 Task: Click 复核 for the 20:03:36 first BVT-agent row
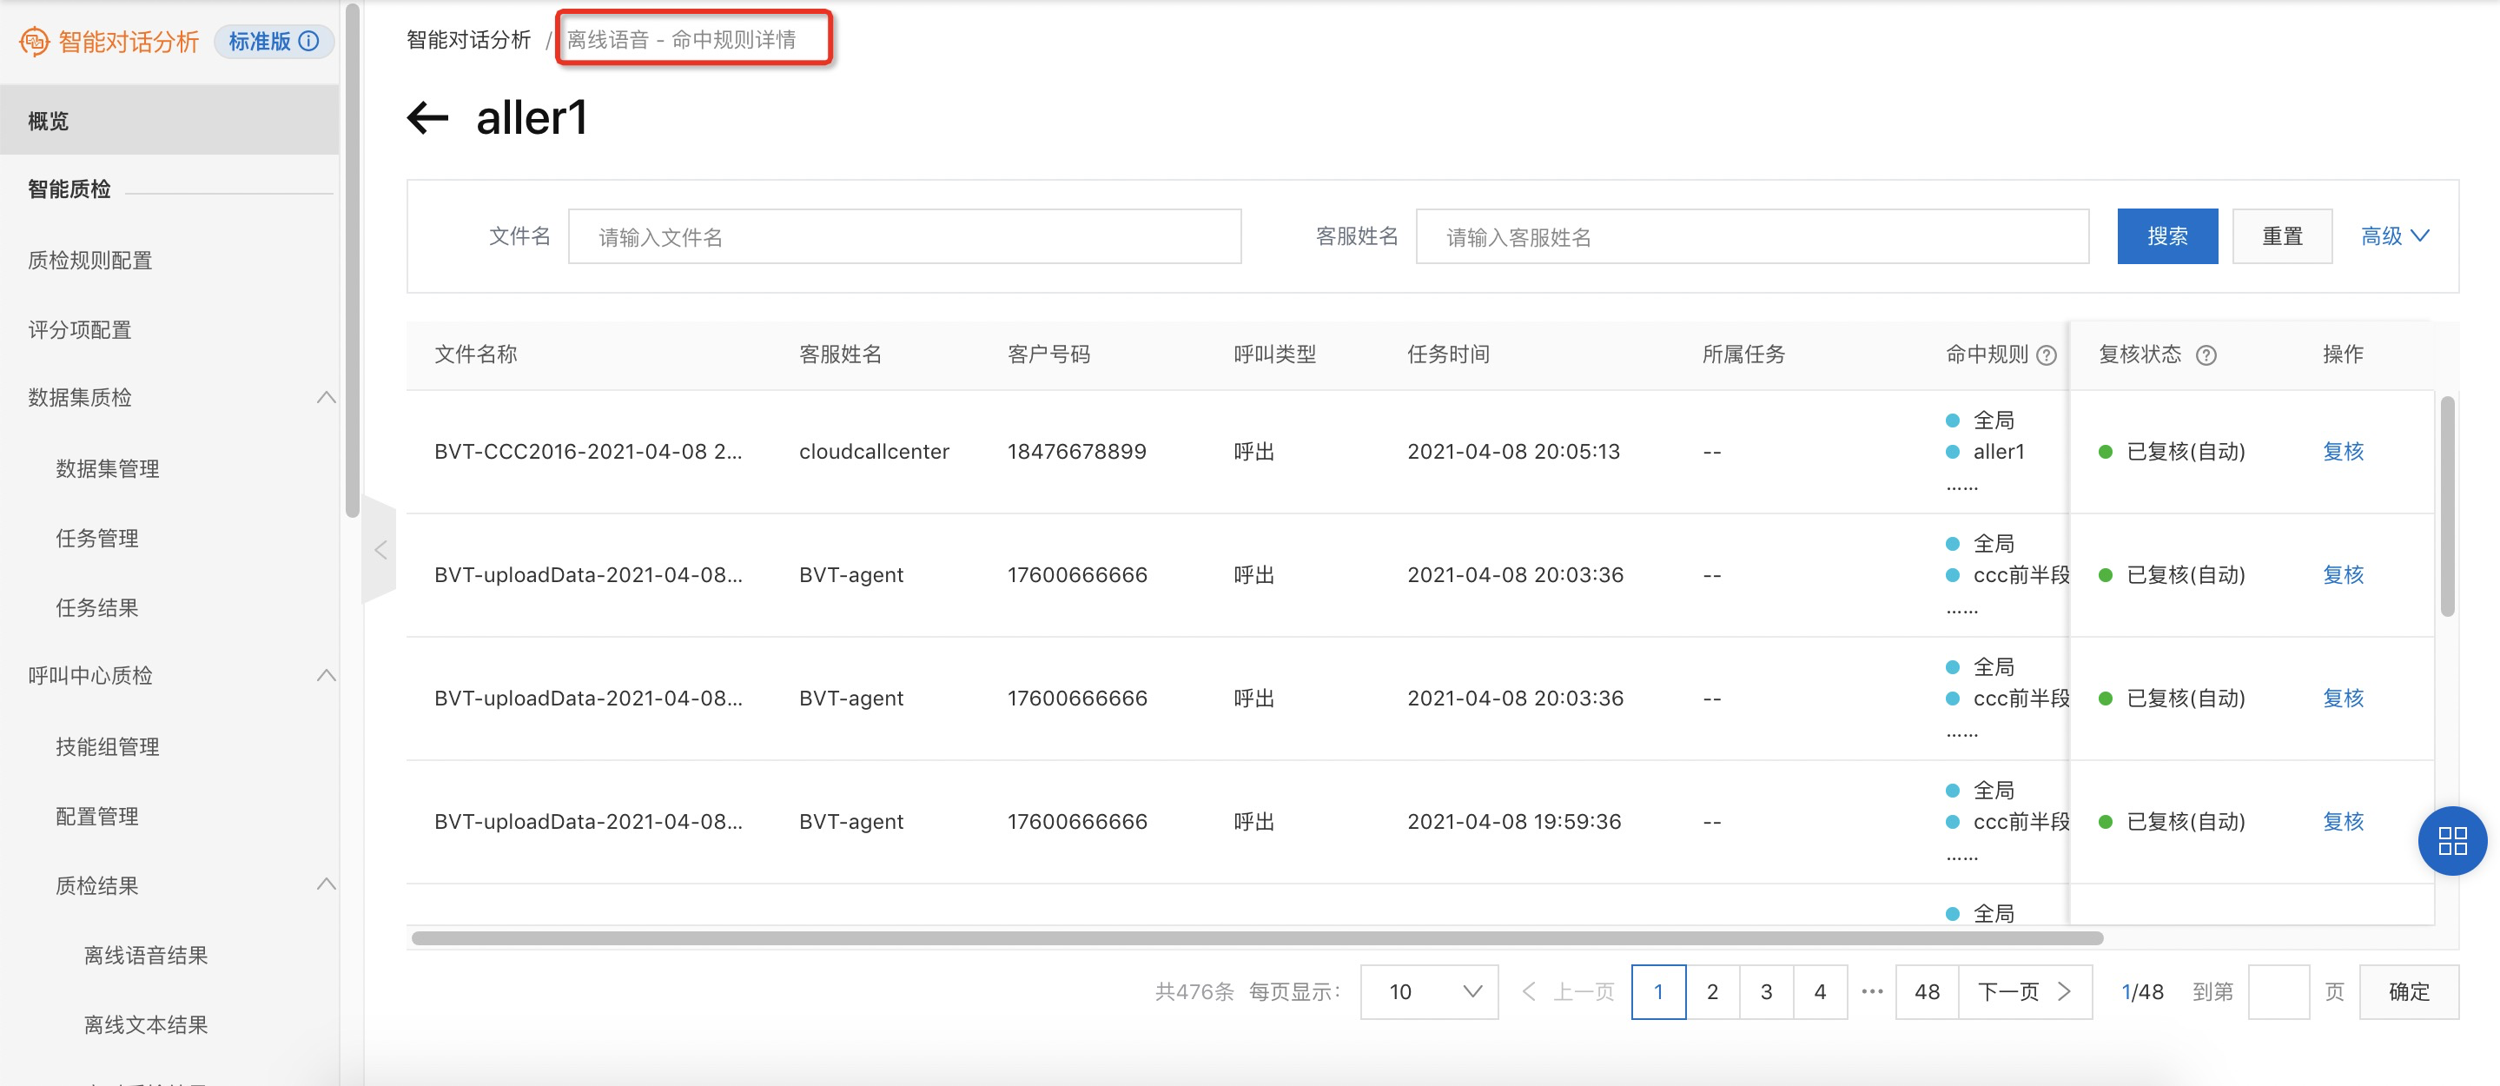point(2343,574)
